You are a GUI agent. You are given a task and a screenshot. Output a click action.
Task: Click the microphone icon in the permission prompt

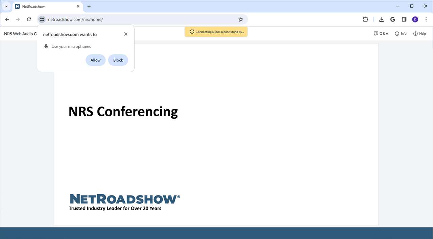pos(46,46)
